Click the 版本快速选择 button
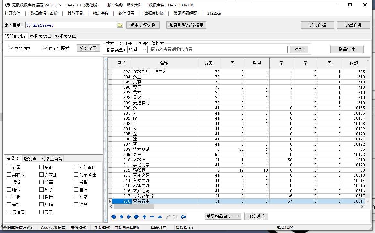This screenshot has width=375, height=233. tap(143, 25)
